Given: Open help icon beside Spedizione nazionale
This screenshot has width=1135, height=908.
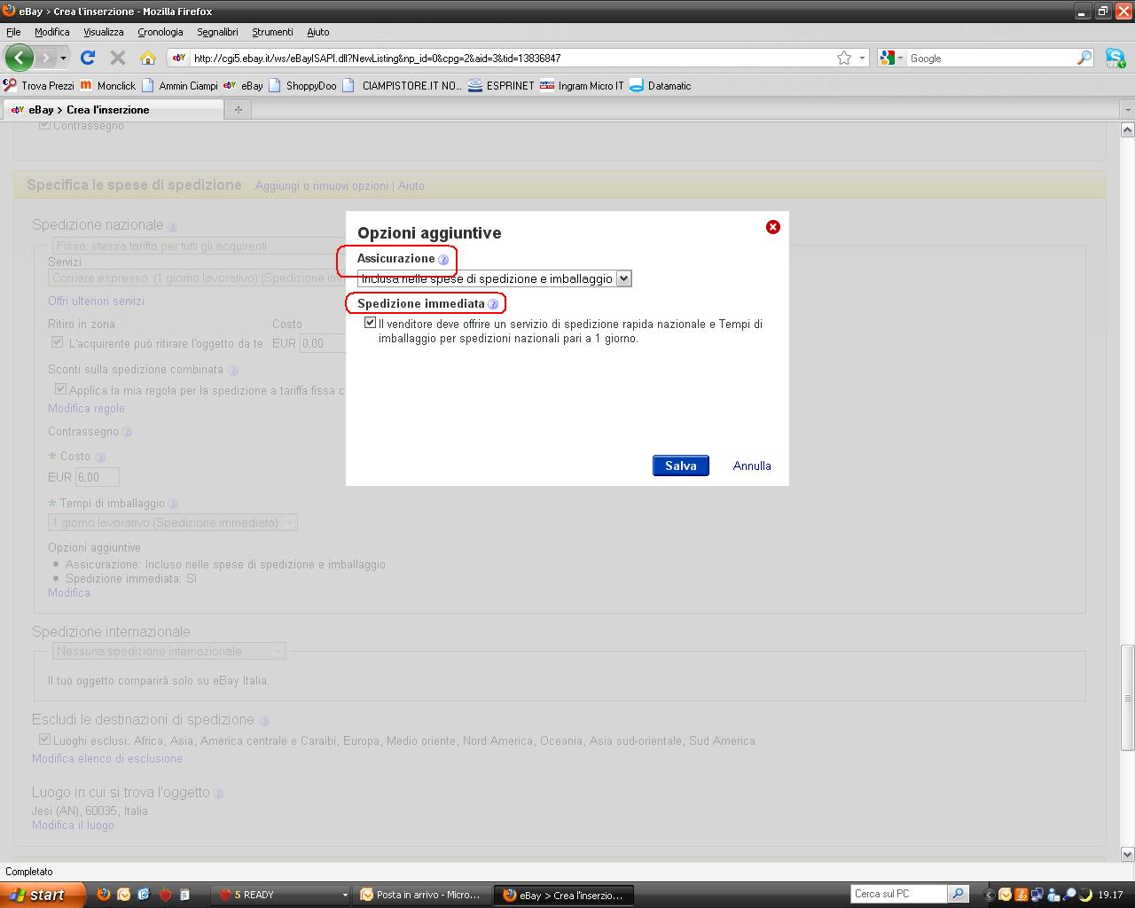Looking at the screenshot, I should pyautogui.click(x=173, y=226).
